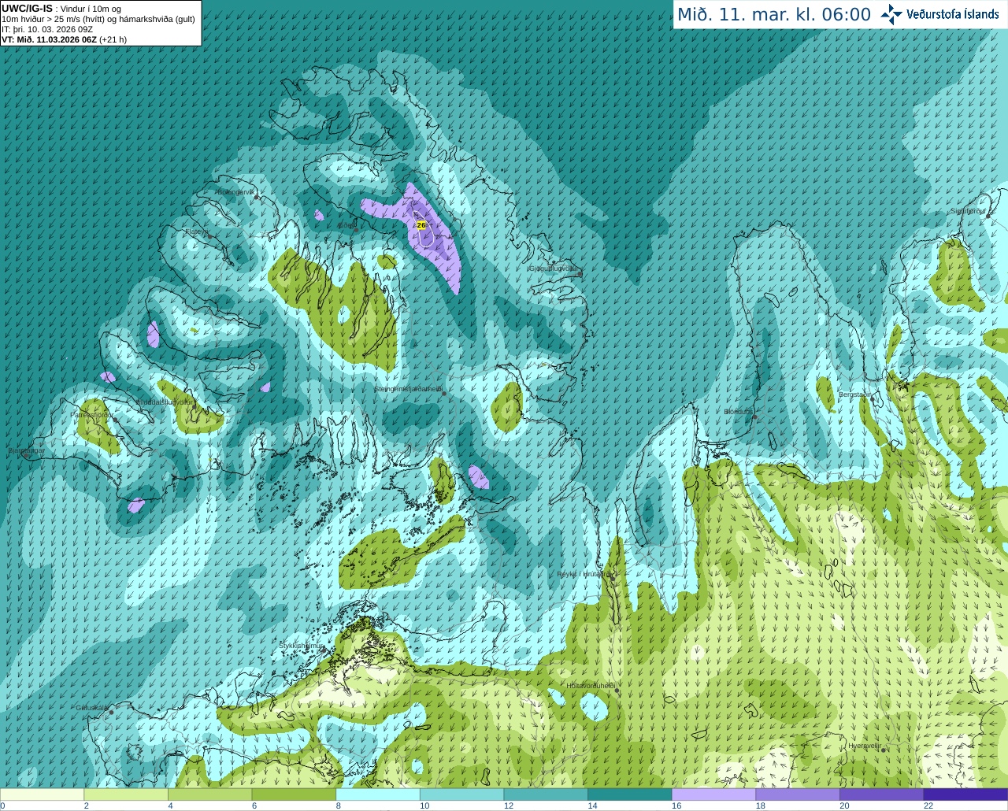The height and width of the screenshot is (811, 1008).
Task: Select the Steingrímsfjarðarheiði station label
Action: tap(408, 389)
